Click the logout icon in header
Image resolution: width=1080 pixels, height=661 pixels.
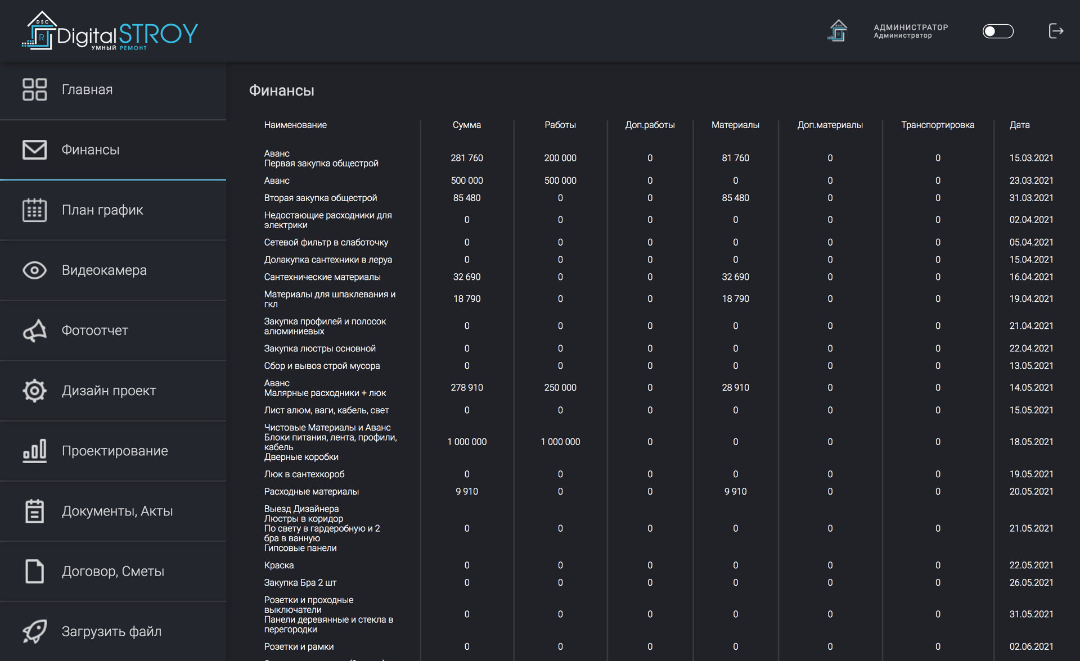coord(1056,31)
